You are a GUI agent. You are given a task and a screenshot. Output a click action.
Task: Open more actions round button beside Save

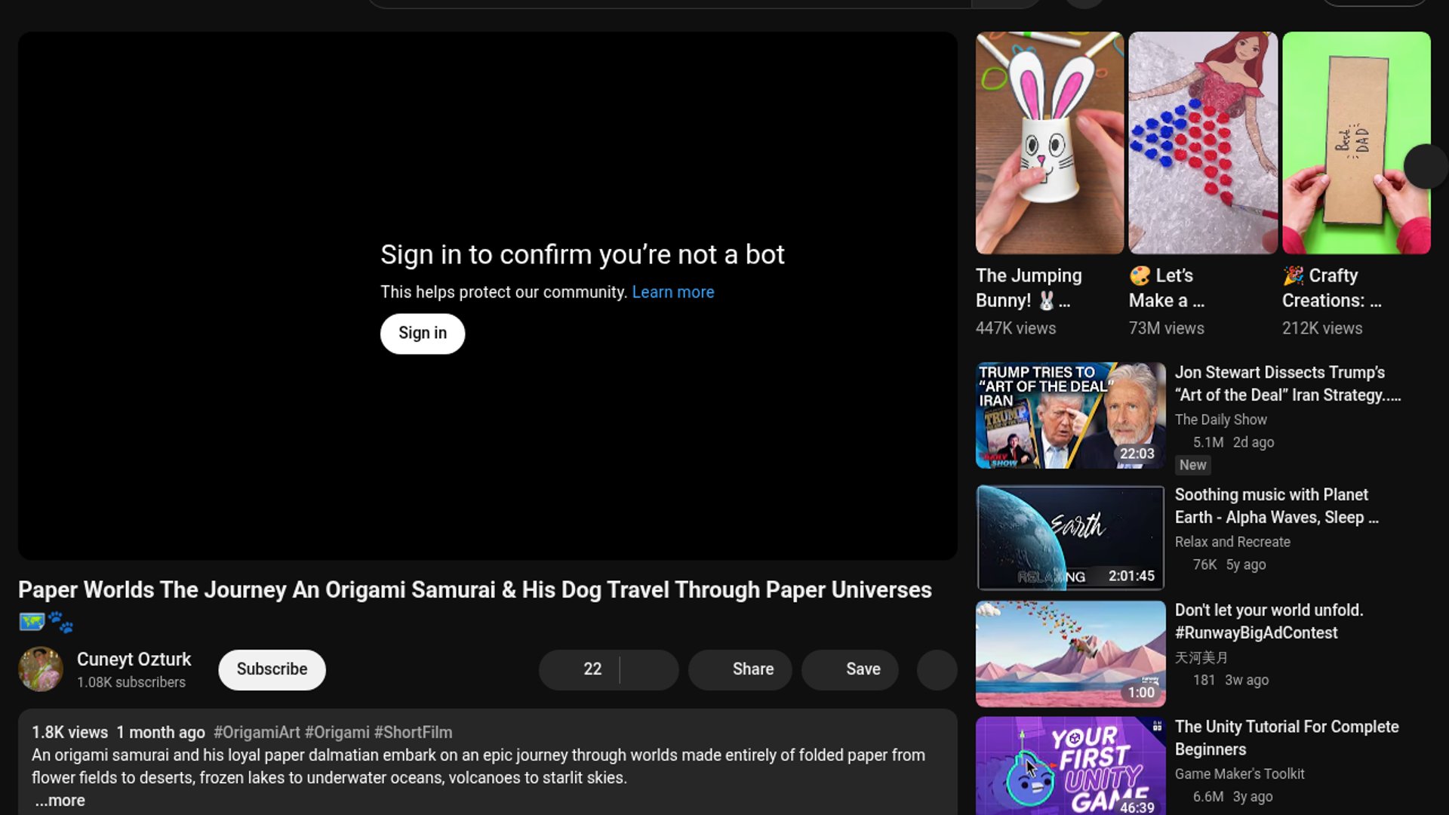[x=937, y=669]
